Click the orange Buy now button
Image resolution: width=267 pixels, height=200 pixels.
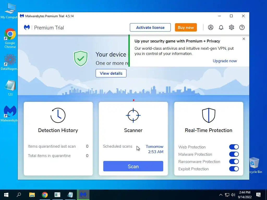[186, 27]
